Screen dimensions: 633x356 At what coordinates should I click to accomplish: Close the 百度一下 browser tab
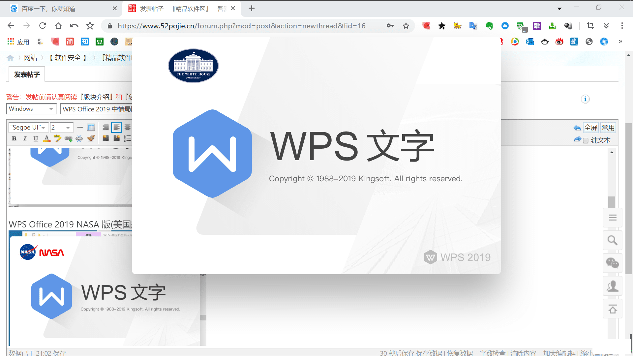[x=115, y=8]
